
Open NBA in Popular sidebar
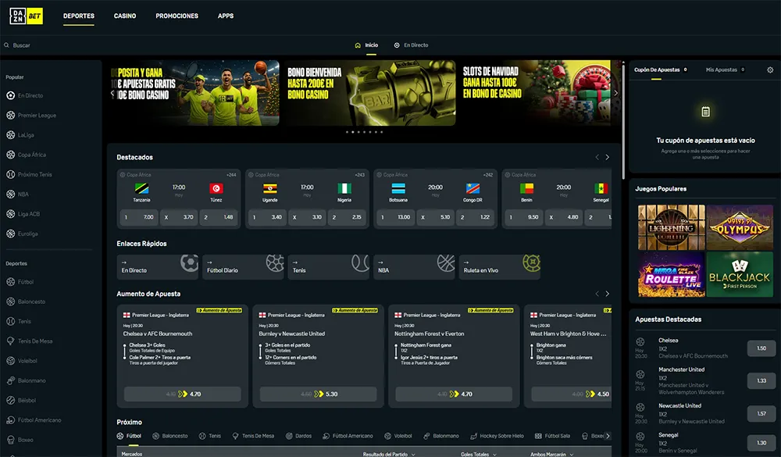click(x=17, y=195)
